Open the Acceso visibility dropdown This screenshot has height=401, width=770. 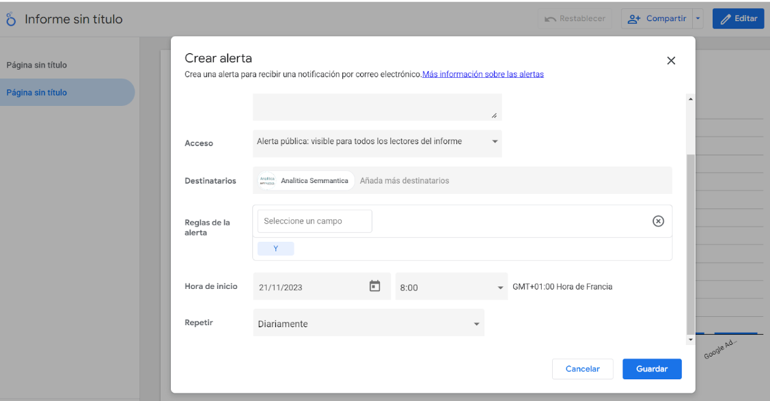tap(377, 142)
